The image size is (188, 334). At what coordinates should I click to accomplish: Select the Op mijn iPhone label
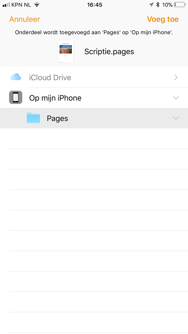point(55,98)
